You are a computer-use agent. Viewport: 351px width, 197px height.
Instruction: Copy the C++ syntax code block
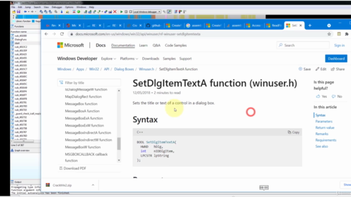[293, 132]
